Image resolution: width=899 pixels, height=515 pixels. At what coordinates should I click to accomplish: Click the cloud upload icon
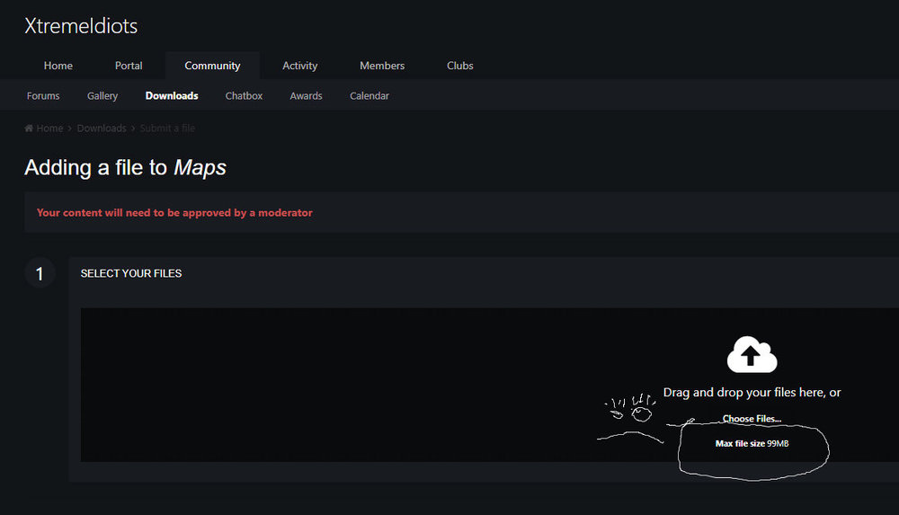click(x=752, y=355)
